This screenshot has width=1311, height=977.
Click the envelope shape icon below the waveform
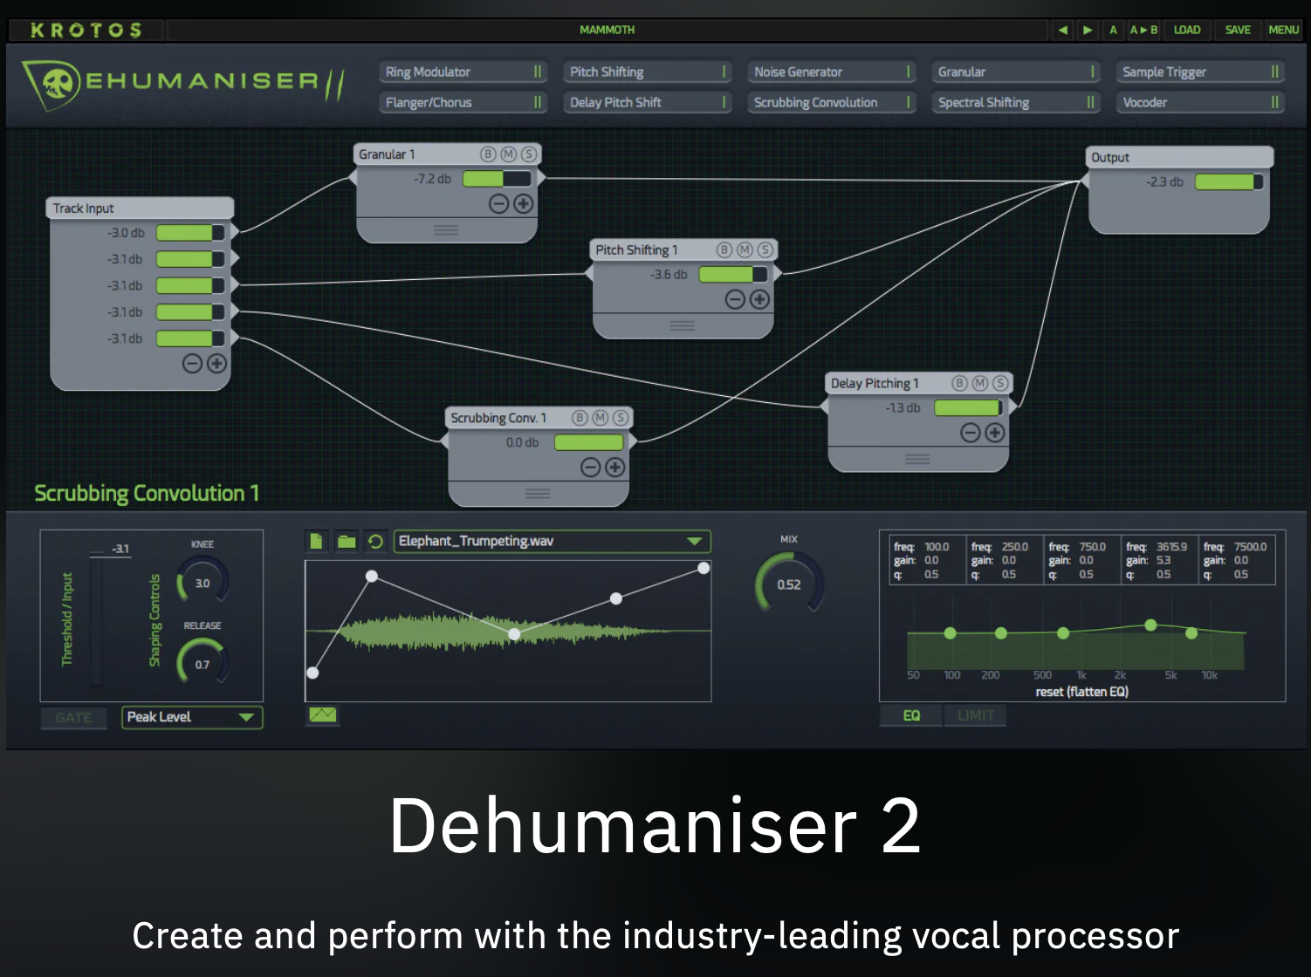click(323, 715)
